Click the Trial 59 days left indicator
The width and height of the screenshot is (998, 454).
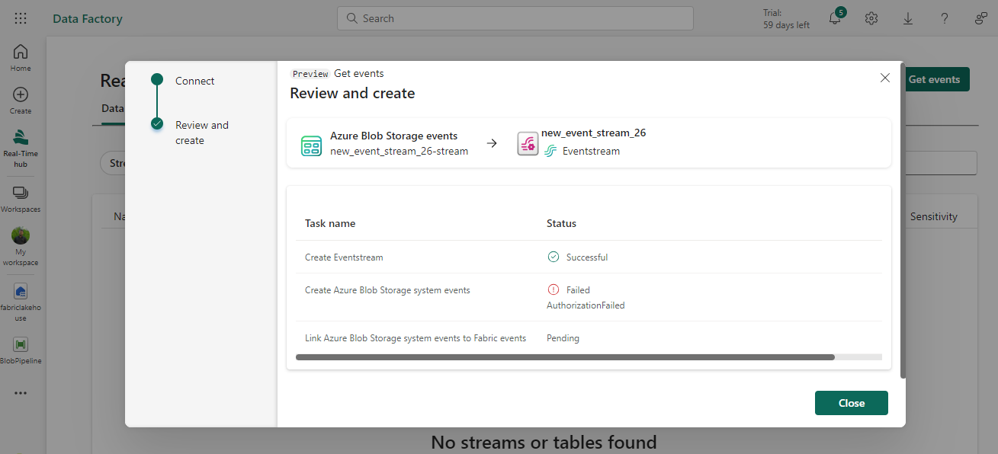(786, 18)
